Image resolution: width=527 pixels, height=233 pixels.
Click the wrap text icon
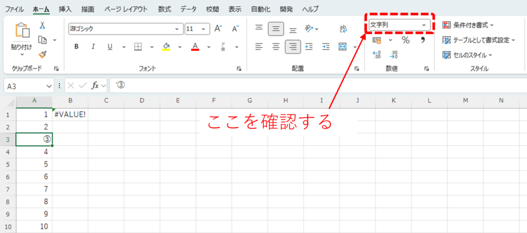[x=342, y=29]
